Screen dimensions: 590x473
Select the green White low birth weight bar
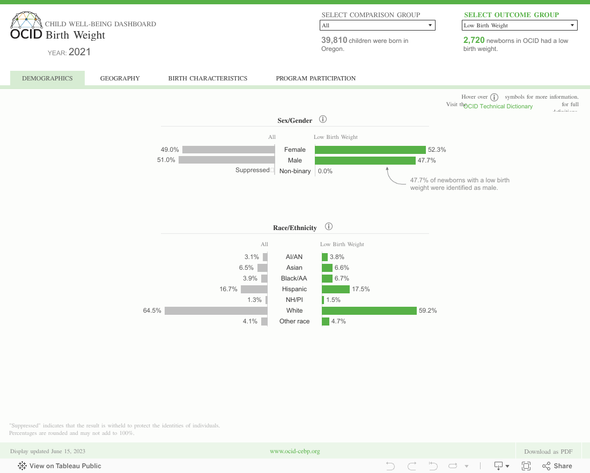point(369,311)
